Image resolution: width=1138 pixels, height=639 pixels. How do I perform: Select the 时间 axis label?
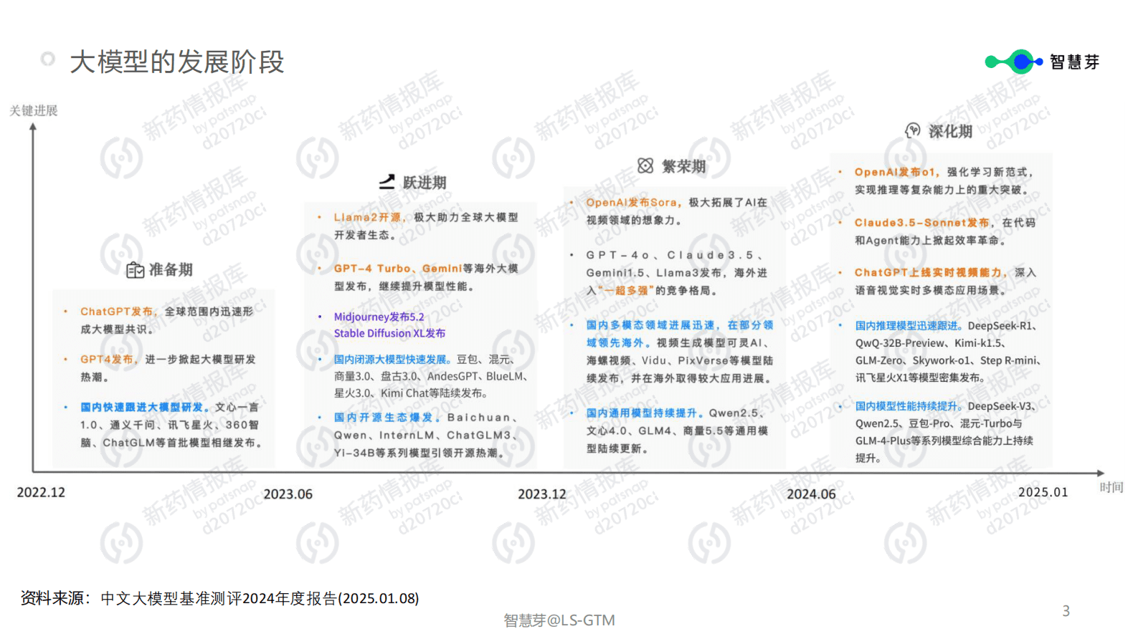pyautogui.click(x=1111, y=487)
